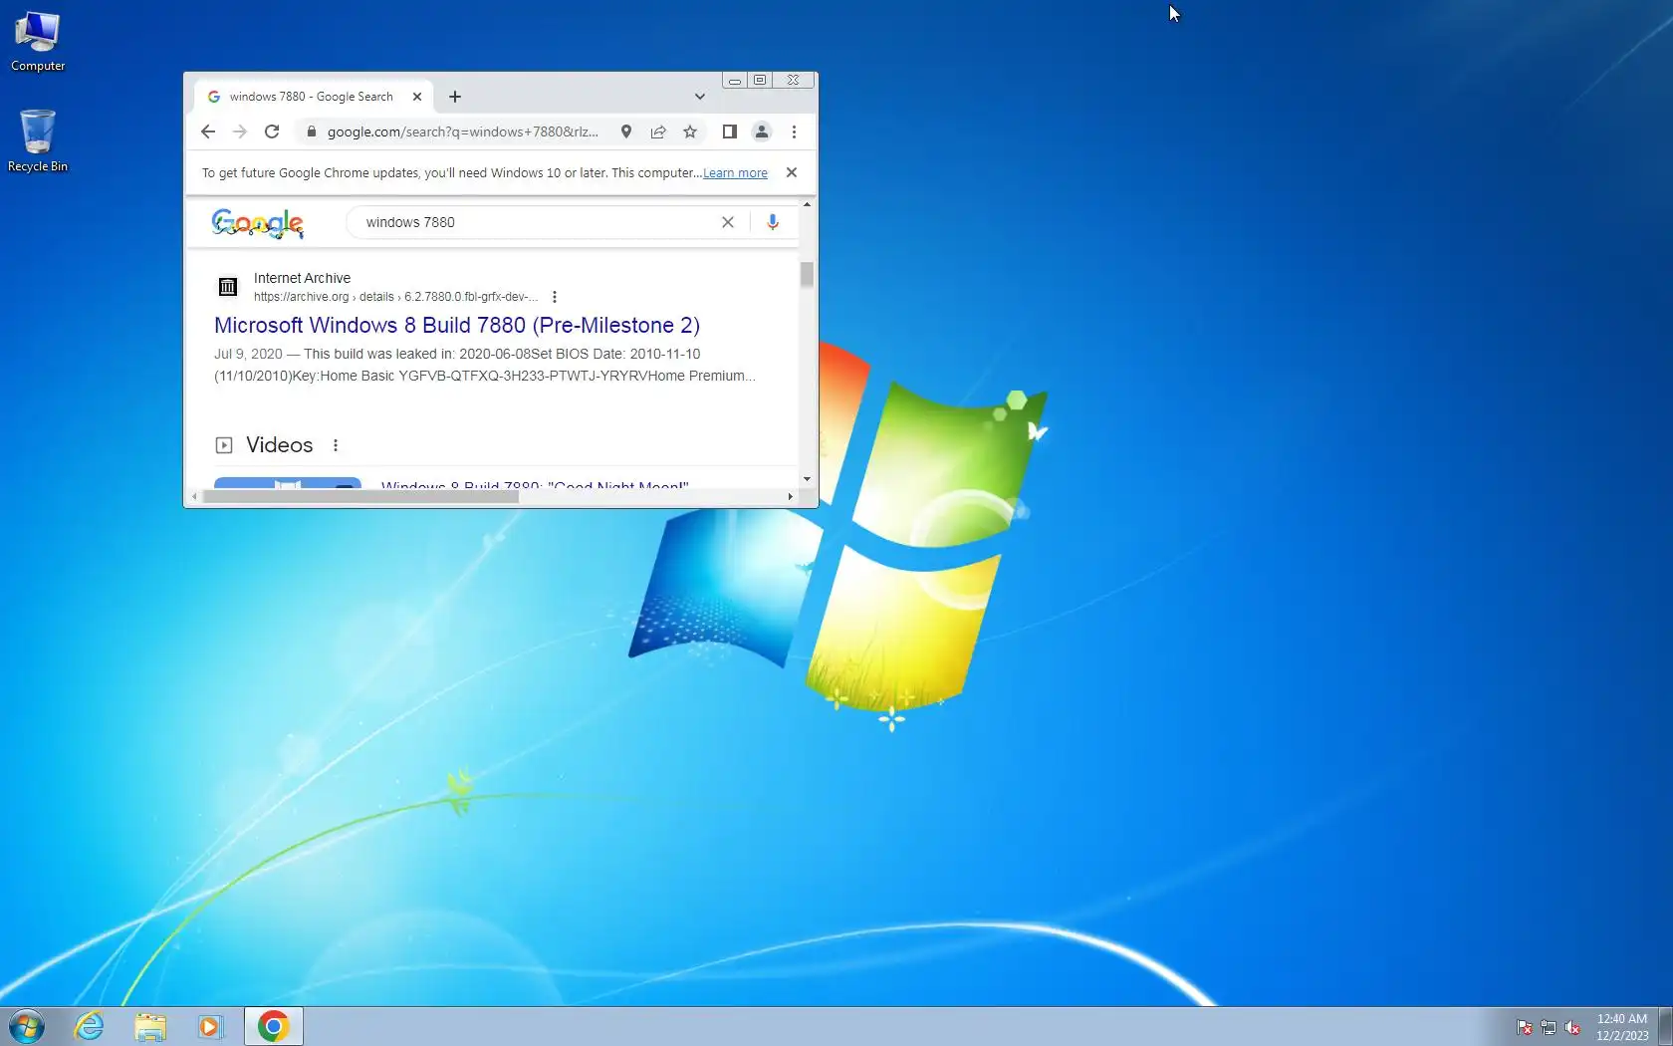This screenshot has height=1046, width=1673.
Task: Select the Computer desktop icon
Action: tap(38, 41)
